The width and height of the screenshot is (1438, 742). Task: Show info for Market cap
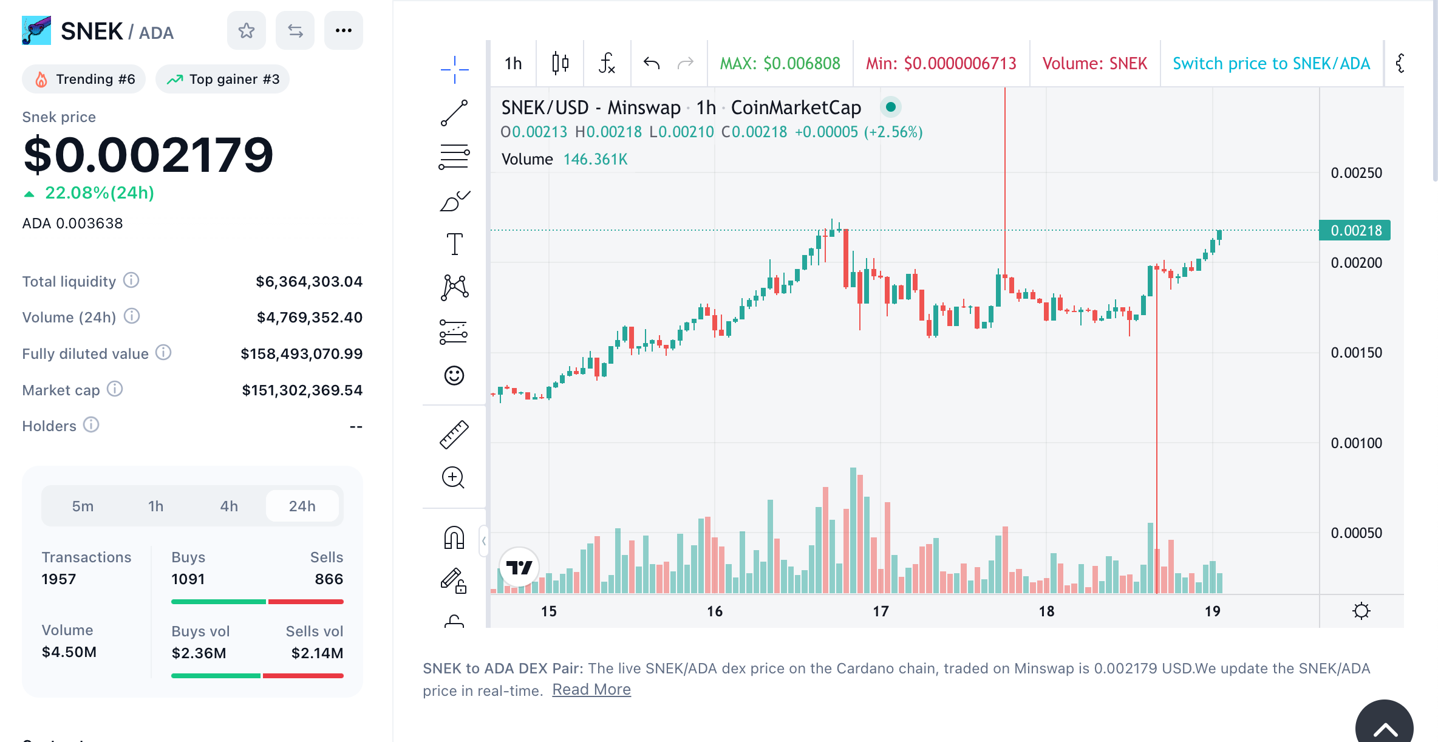[x=115, y=389]
